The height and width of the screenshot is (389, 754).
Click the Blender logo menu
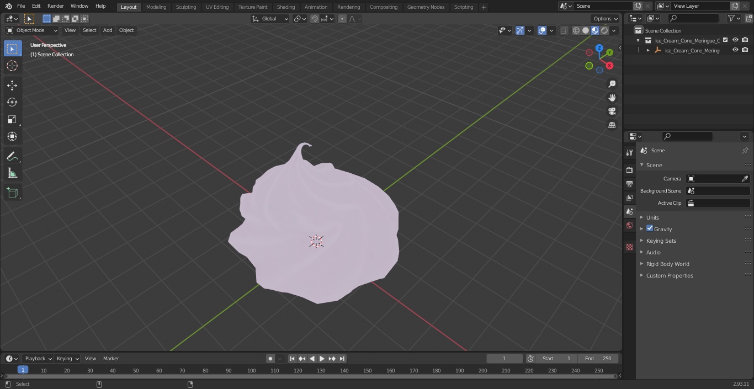(8, 6)
